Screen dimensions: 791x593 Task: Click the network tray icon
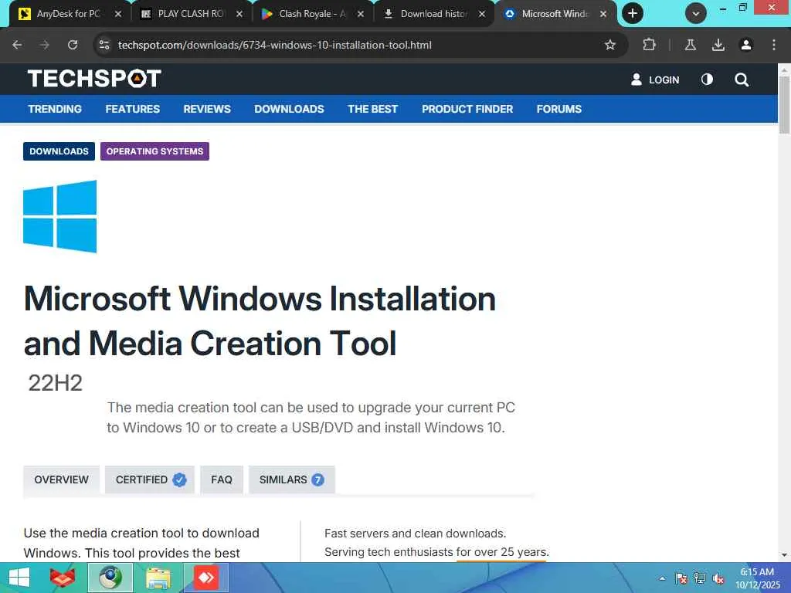(700, 578)
